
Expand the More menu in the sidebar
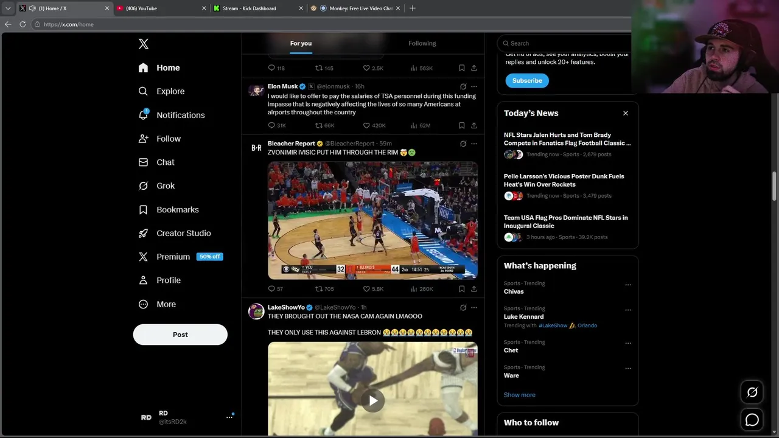tap(158, 304)
